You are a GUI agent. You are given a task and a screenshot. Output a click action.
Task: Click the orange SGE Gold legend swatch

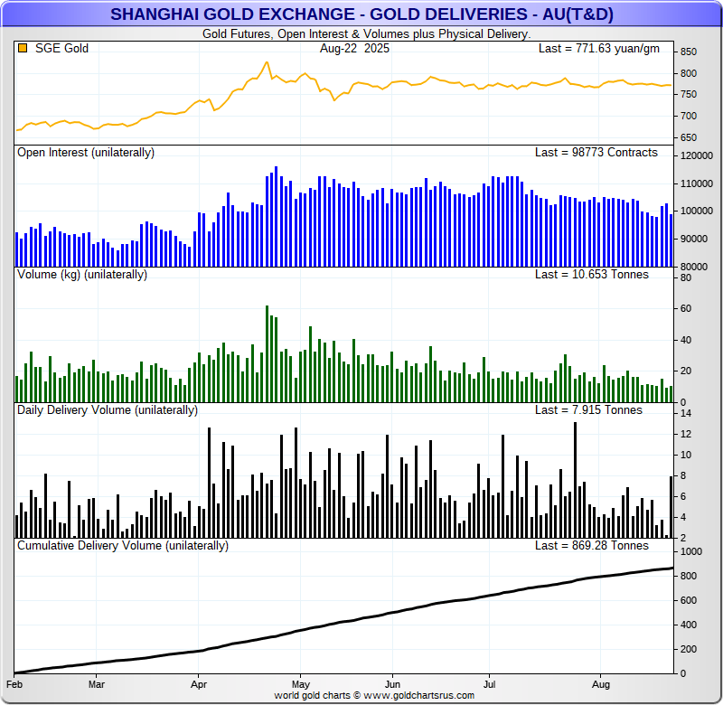point(23,49)
